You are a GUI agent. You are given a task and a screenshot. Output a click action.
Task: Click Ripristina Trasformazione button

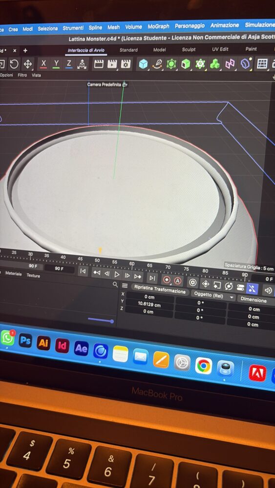point(160,289)
